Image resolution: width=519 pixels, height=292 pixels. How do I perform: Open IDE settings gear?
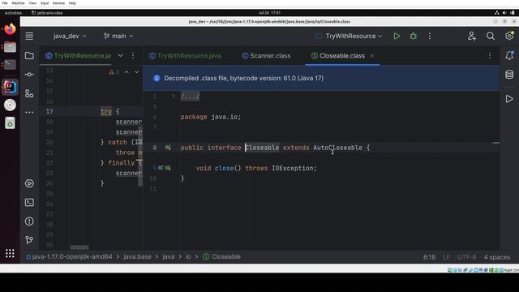tap(509, 36)
